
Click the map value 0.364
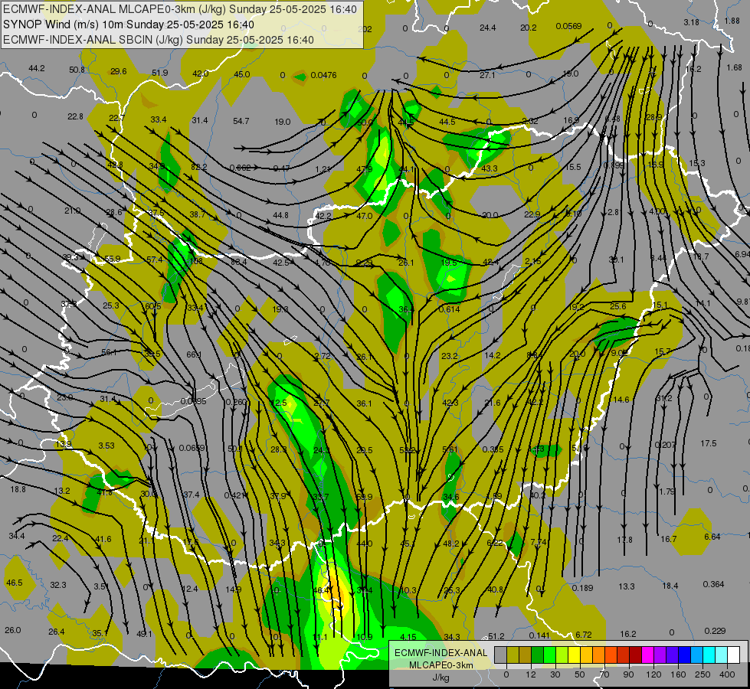click(x=714, y=584)
